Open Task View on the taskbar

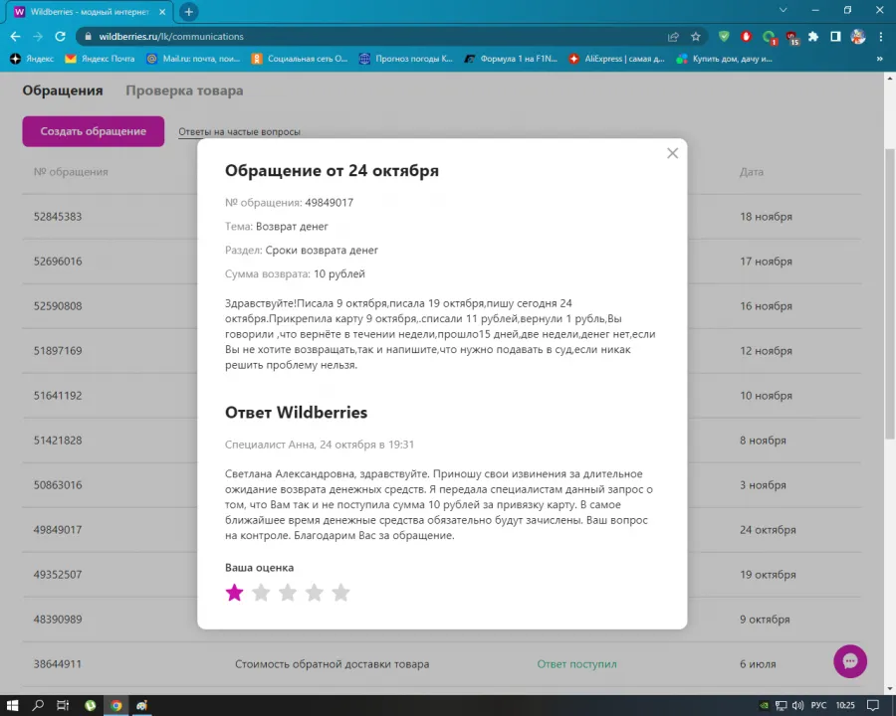click(x=63, y=706)
